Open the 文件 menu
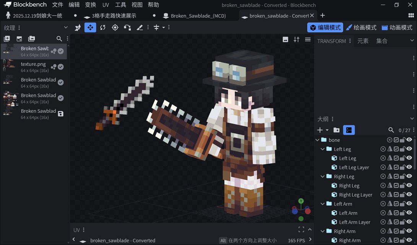Viewport: 417px width, 245px height. (x=57, y=5)
